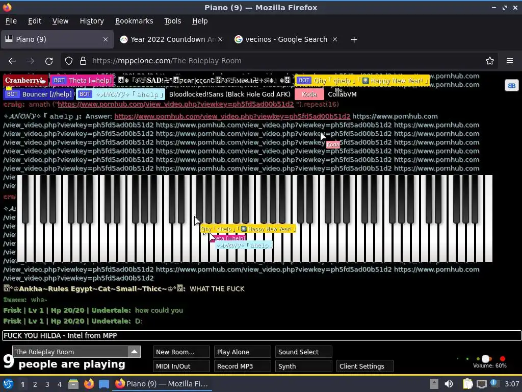Click the notification tray icon with blue badge
The image size is (522, 392).
coord(494,383)
